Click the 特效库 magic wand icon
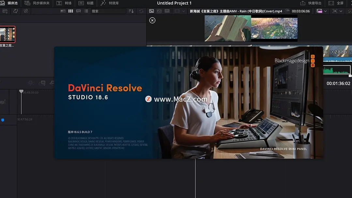This screenshot has height=198, width=352. tap(103, 3)
